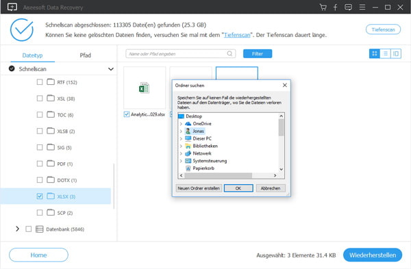Click the SCP folder icon
411x269 pixels.
coord(51,212)
